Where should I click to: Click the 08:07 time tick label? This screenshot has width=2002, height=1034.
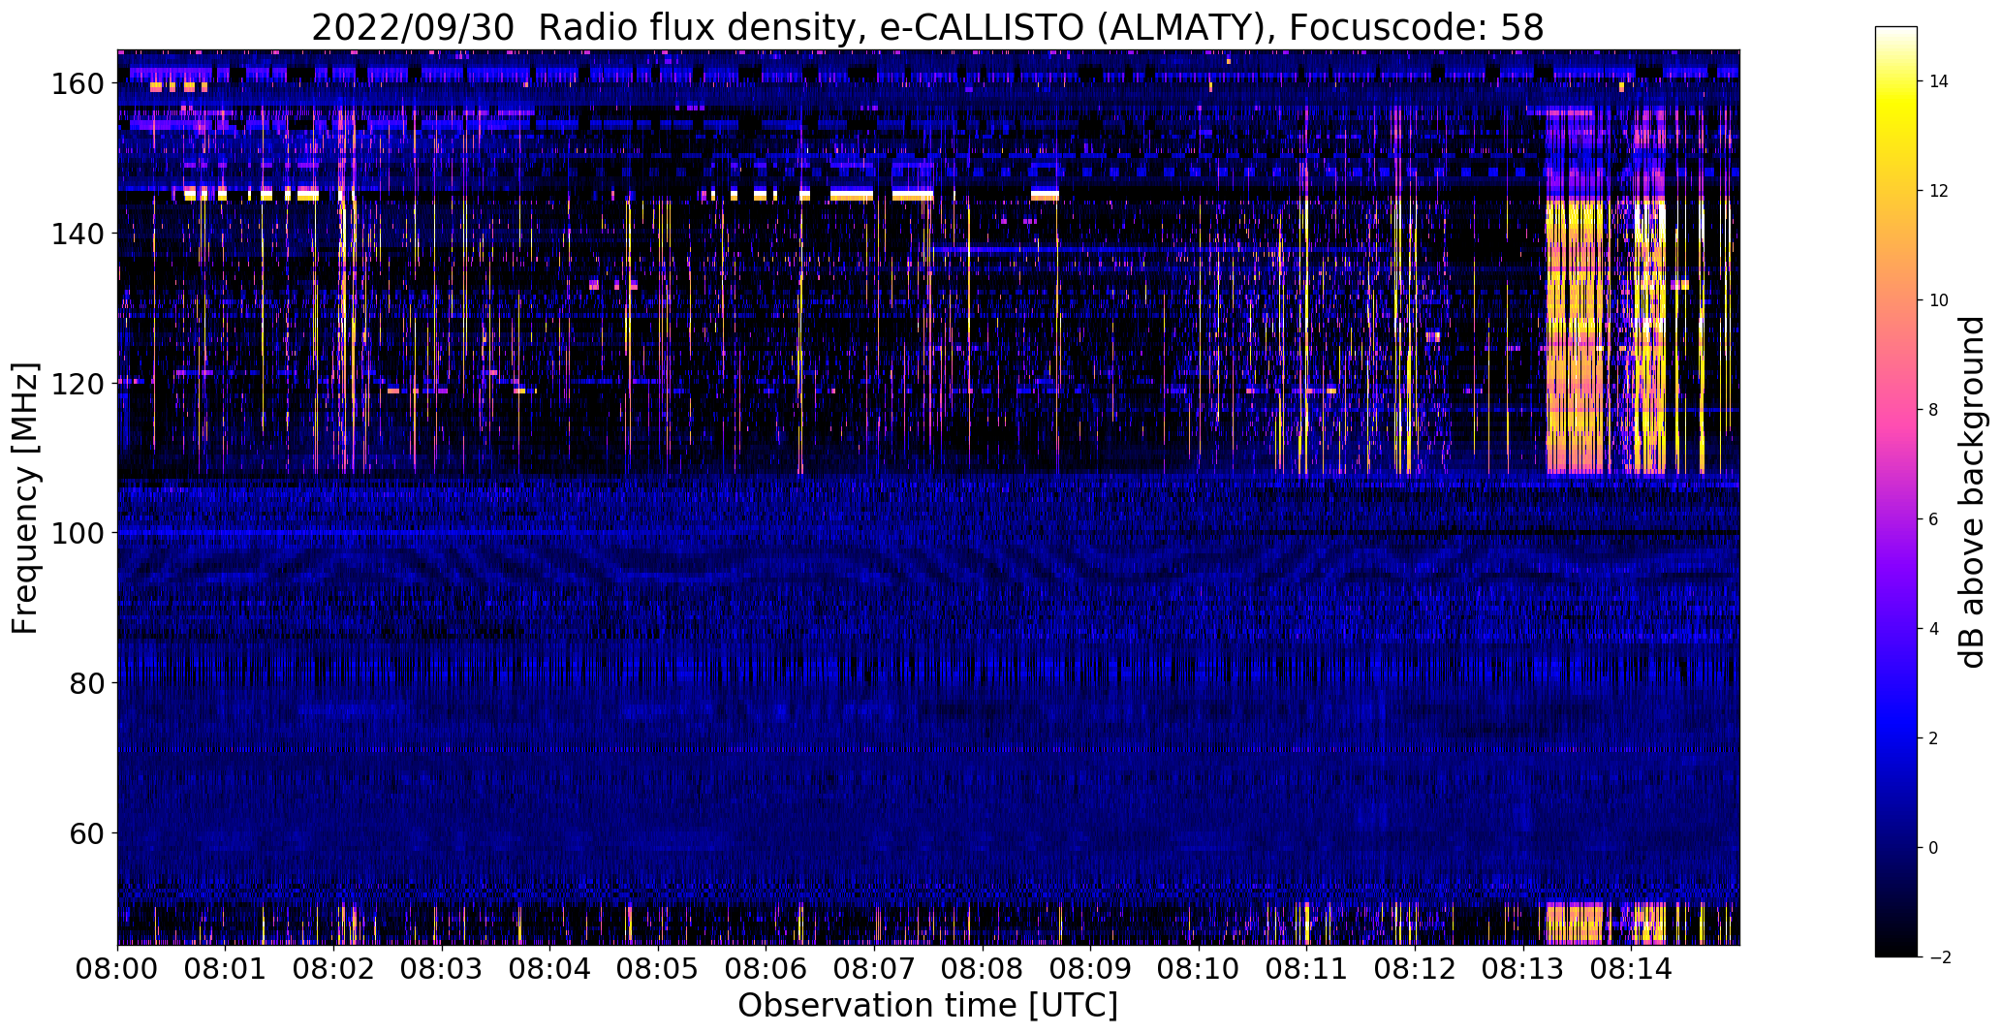click(x=874, y=967)
